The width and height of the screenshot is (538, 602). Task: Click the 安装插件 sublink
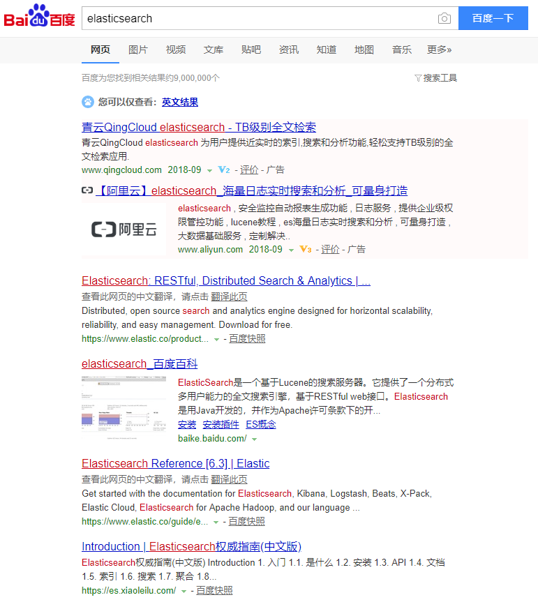click(221, 425)
